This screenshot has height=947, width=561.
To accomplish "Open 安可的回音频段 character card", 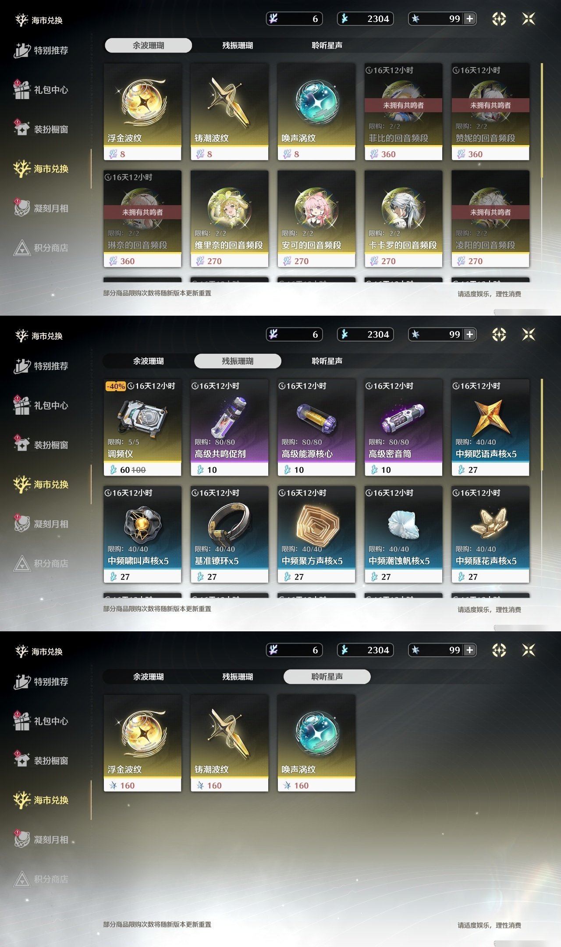I will (x=316, y=219).
